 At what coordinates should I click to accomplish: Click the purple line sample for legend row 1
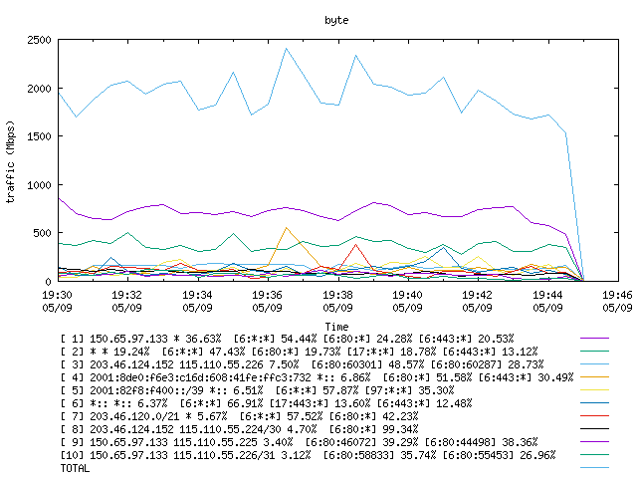[594, 339]
